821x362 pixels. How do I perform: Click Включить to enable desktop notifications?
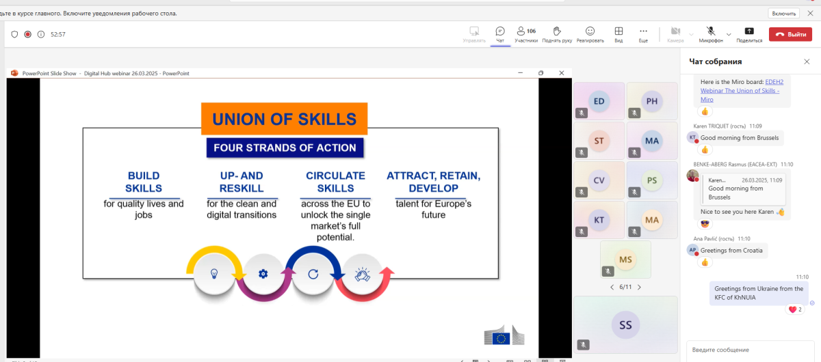tap(784, 13)
